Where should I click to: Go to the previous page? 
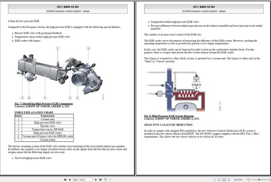click(x=70, y=180)
